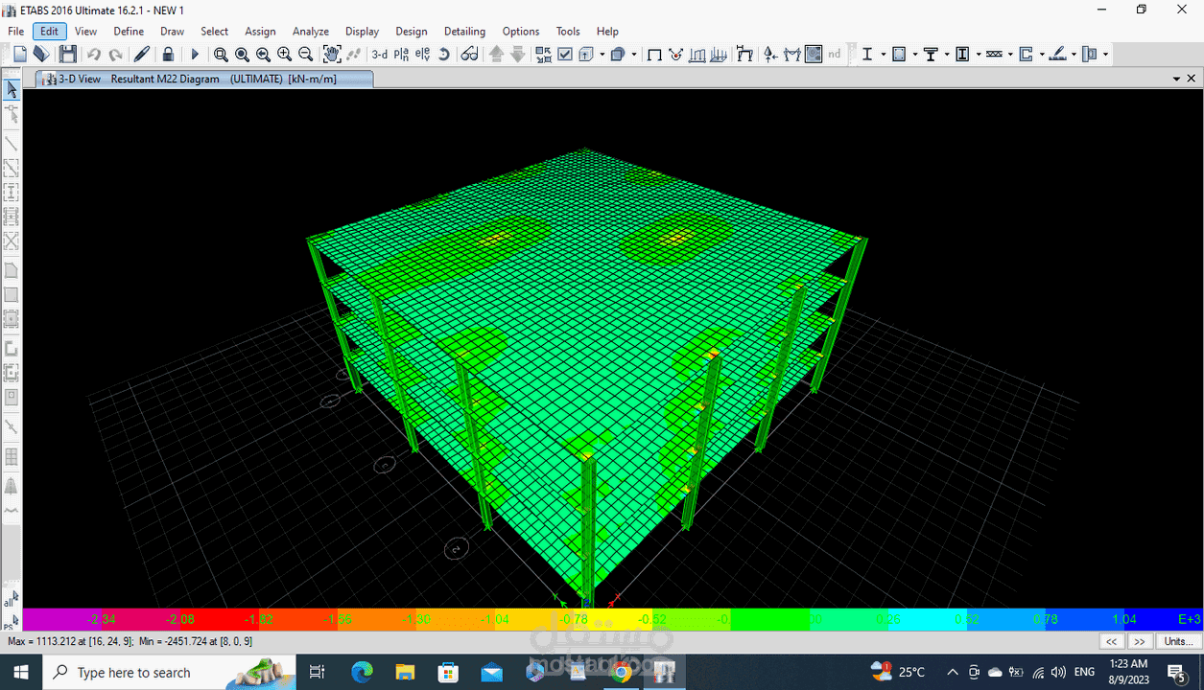This screenshot has height=690, width=1204.
Task: Click the steel I-beam design icon
Action: point(867,55)
